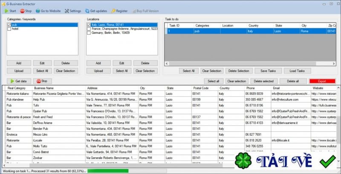341x174 pixels.
Task: Click the Fresh and Fried business name
Action: coord(43,117)
